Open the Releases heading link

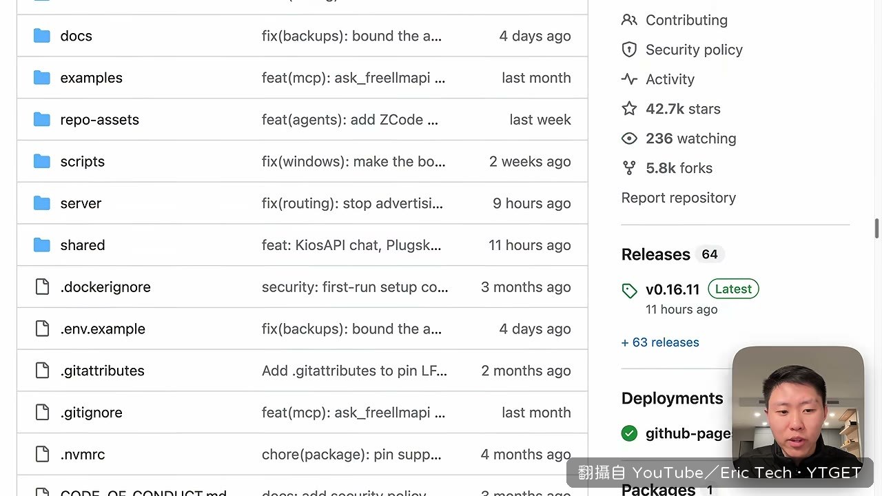pos(655,254)
